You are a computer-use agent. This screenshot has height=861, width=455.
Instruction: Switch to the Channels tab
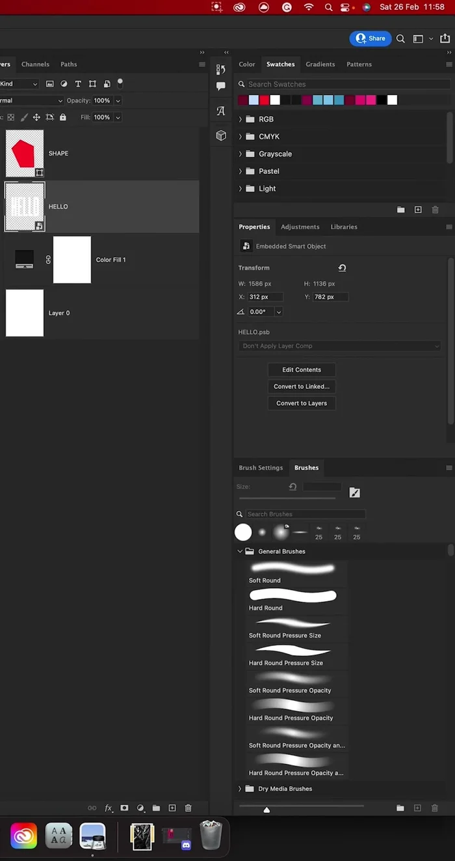[35, 64]
